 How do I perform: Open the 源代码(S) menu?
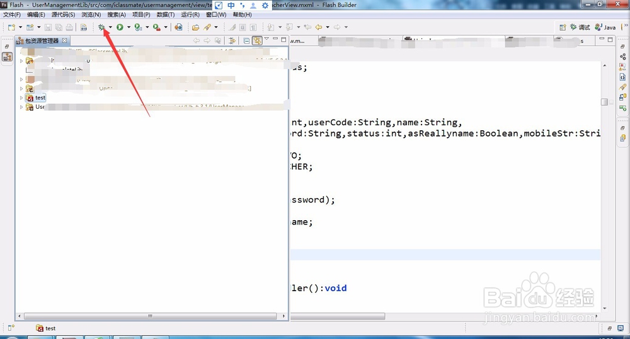tap(63, 14)
